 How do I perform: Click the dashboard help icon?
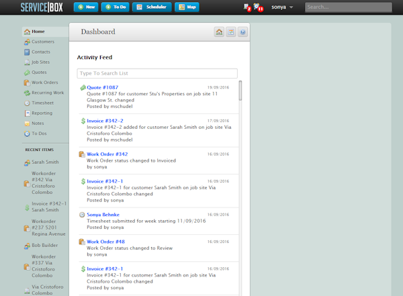coord(242,32)
